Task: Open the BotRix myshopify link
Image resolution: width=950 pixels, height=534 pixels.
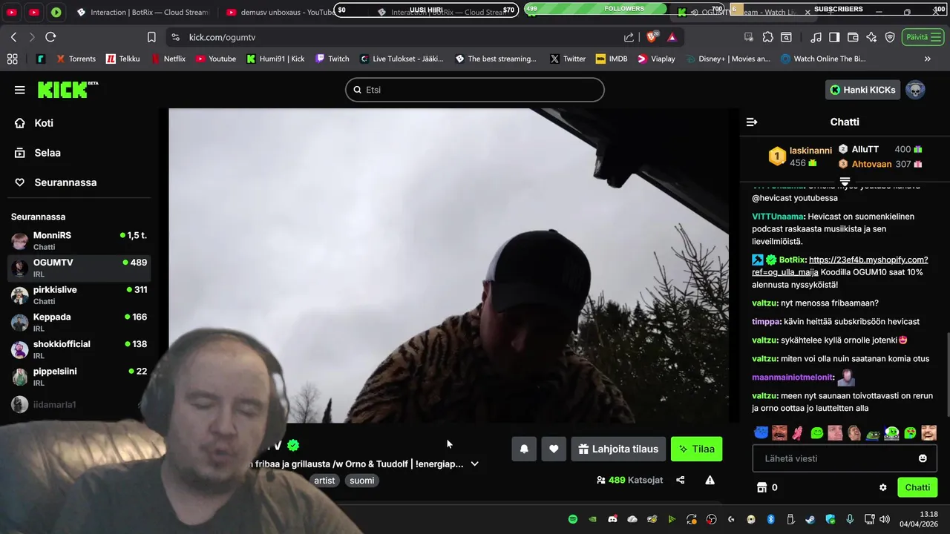Action: (839, 266)
